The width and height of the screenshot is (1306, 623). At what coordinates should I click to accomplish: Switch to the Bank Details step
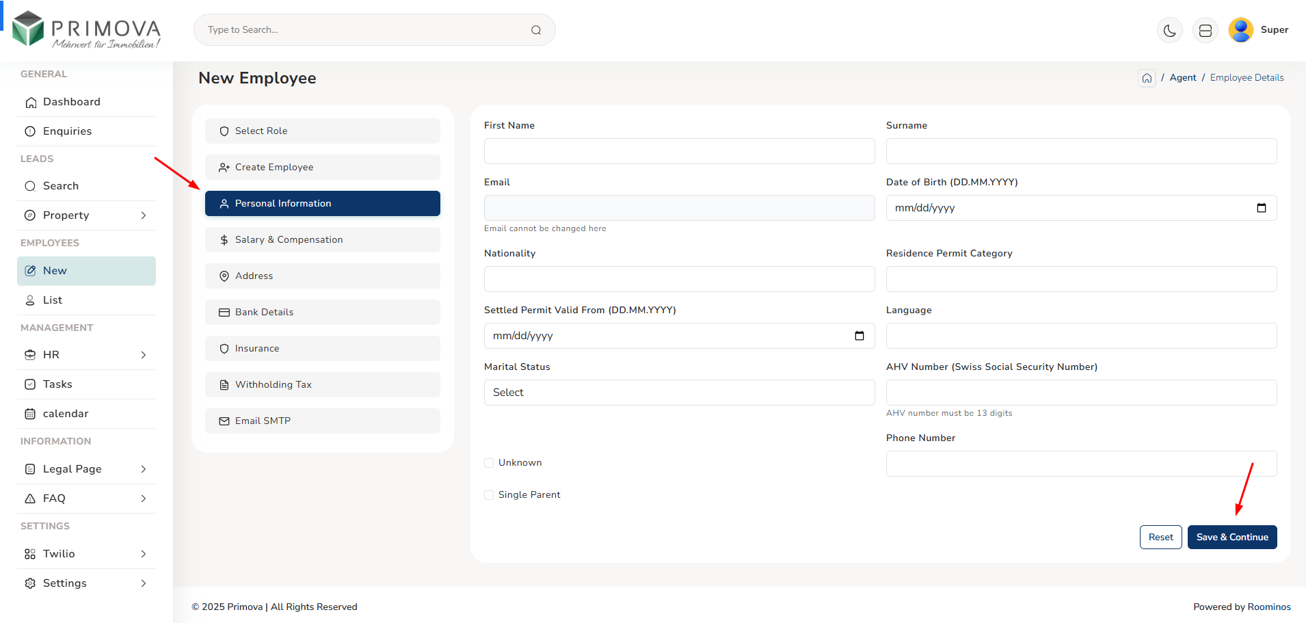(322, 313)
